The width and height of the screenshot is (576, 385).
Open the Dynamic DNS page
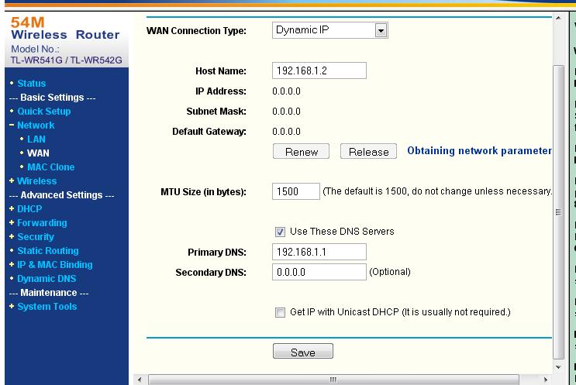(47, 279)
